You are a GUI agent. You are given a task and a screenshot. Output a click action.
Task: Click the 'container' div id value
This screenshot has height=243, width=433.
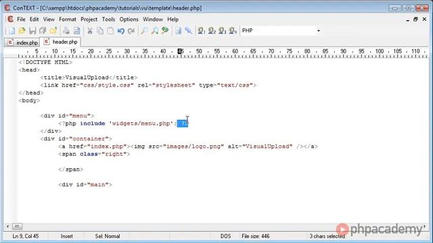click(89, 139)
